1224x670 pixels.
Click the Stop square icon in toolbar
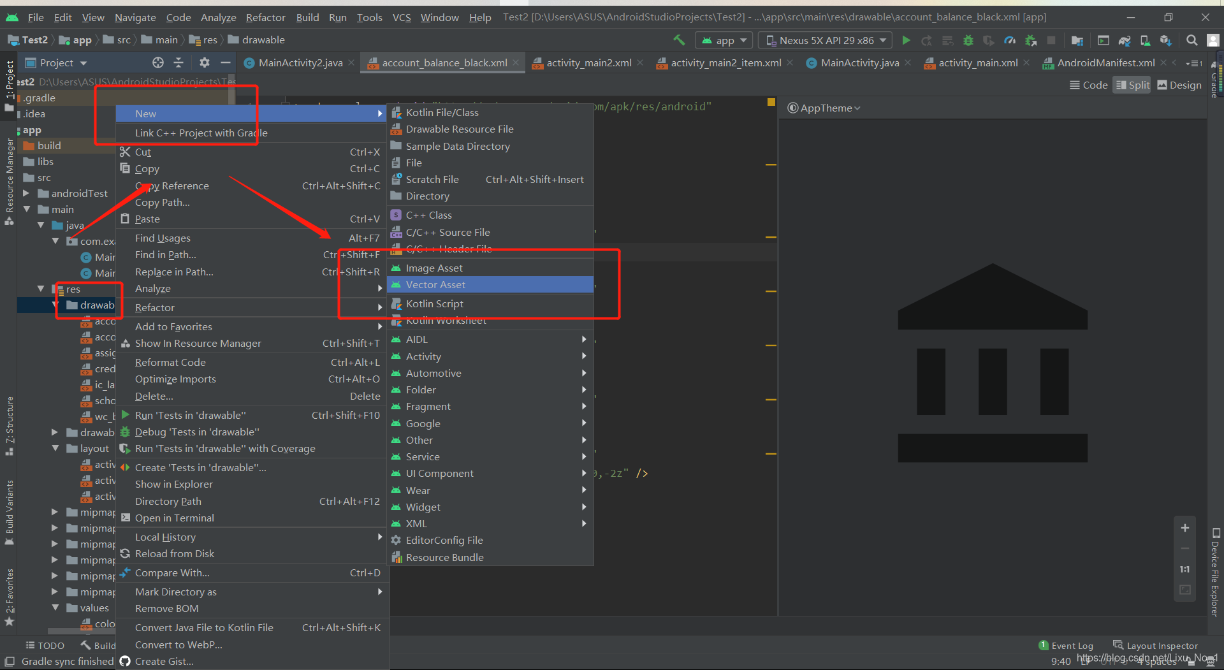tap(1051, 40)
